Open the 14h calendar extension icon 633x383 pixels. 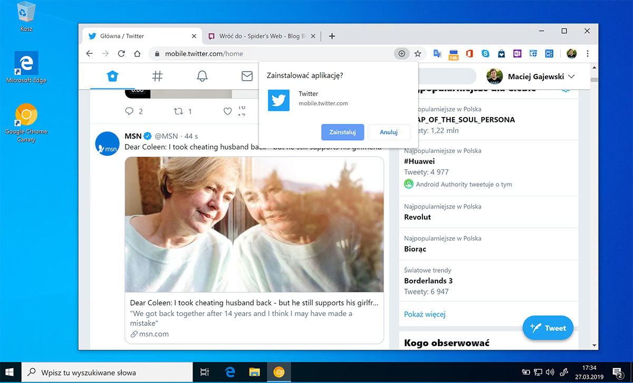click(453, 54)
